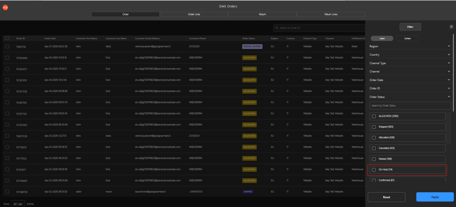
Task: Close the Filter side panel
Action: point(452,27)
